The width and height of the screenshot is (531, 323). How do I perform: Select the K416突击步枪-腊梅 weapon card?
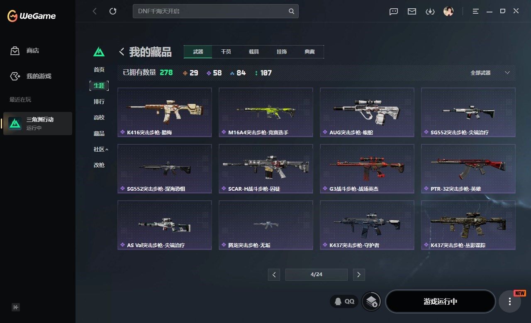(165, 112)
